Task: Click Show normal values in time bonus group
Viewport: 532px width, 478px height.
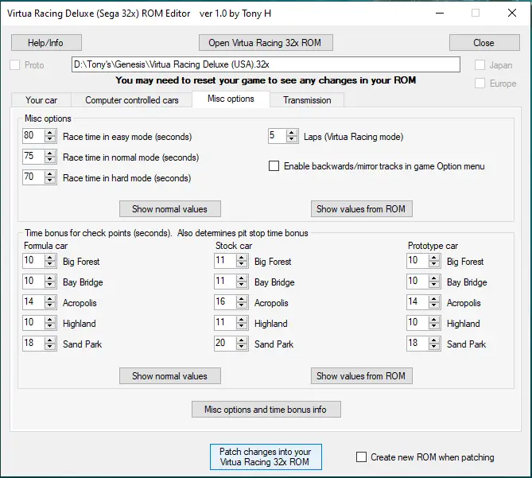Action: (x=170, y=376)
